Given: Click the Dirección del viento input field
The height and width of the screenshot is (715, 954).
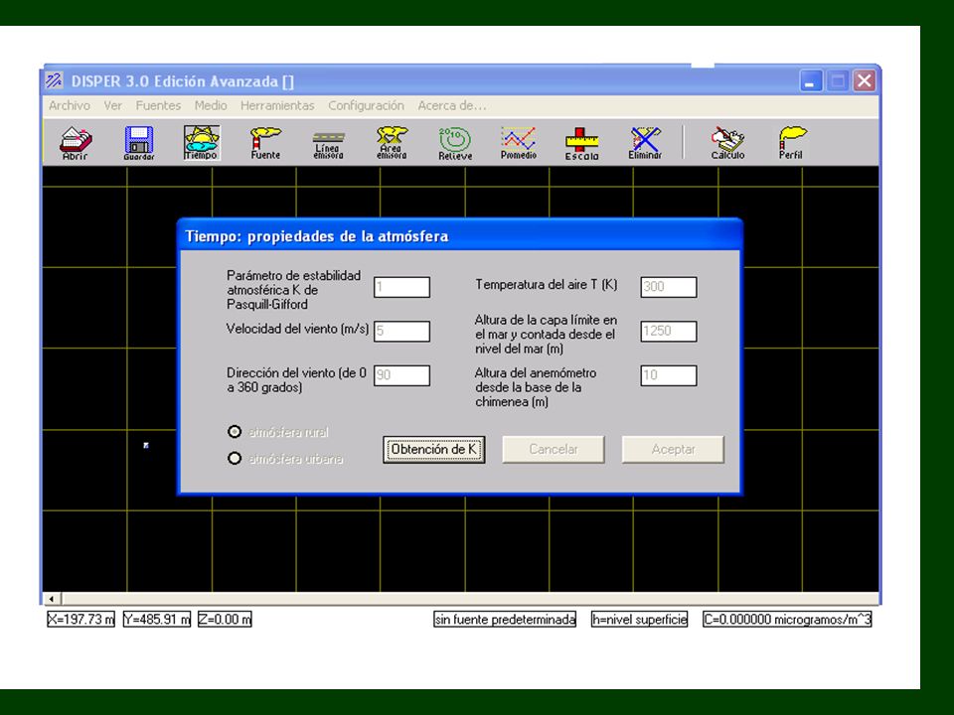Looking at the screenshot, I should click(401, 375).
